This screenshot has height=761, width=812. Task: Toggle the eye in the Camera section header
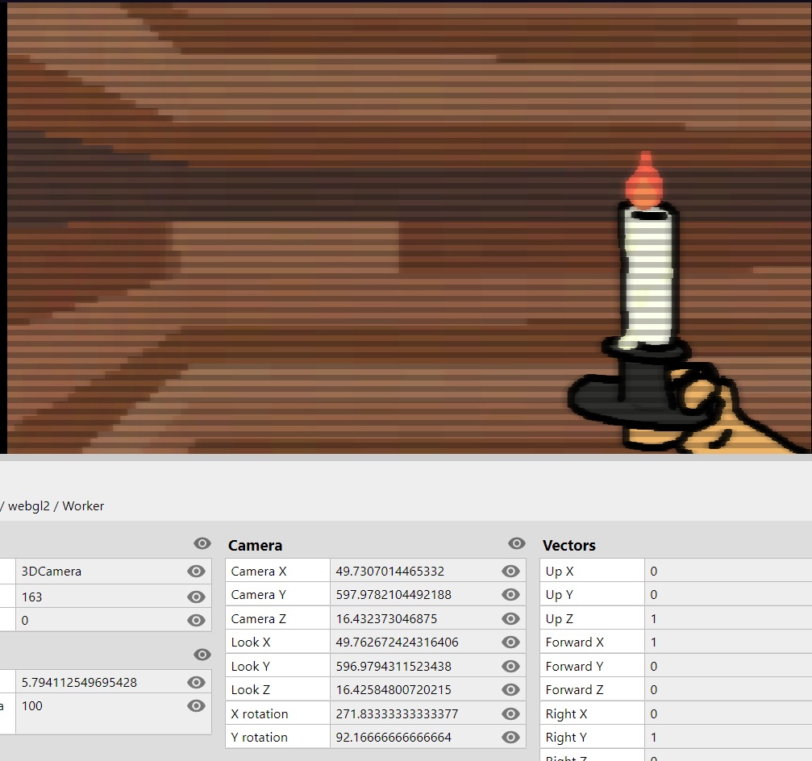[x=517, y=544]
